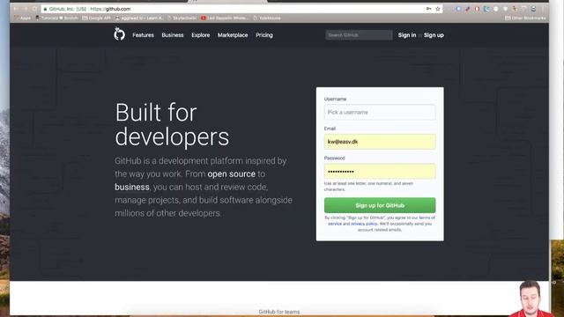Click the GitHub Octocat logo
This screenshot has width=564, height=317.
click(x=120, y=34)
